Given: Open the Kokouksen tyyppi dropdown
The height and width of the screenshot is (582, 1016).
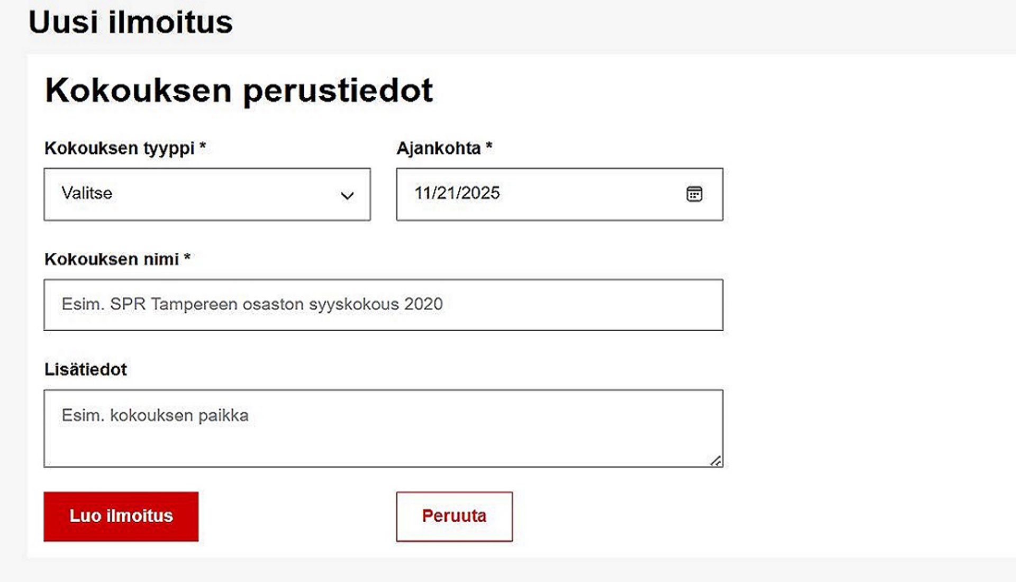Looking at the screenshot, I should (x=206, y=195).
